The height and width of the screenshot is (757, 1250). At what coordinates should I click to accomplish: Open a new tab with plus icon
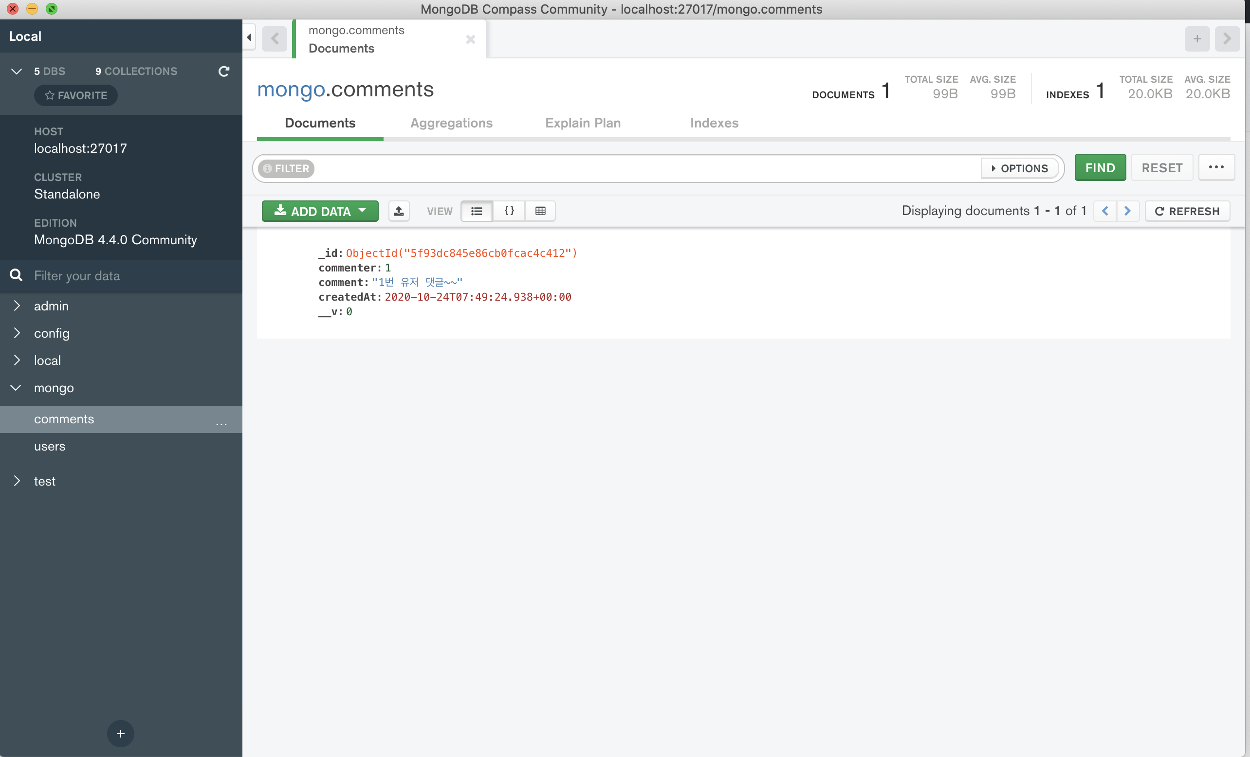pyautogui.click(x=1197, y=39)
